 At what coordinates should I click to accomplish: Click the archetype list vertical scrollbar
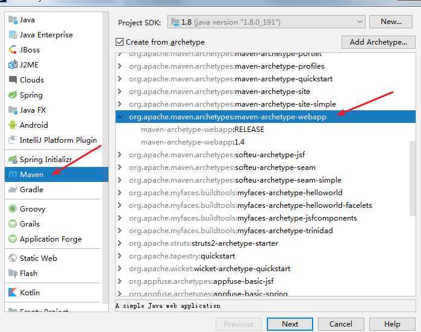pos(413,178)
